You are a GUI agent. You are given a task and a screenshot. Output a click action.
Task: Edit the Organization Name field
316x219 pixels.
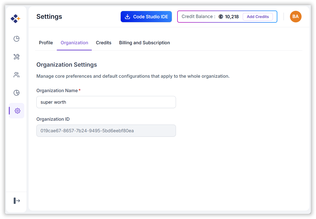(106, 102)
